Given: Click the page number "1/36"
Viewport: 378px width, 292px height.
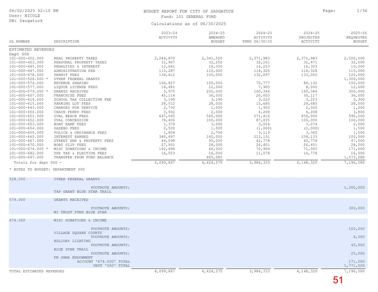Looking at the screenshot, I should point(362,11).
